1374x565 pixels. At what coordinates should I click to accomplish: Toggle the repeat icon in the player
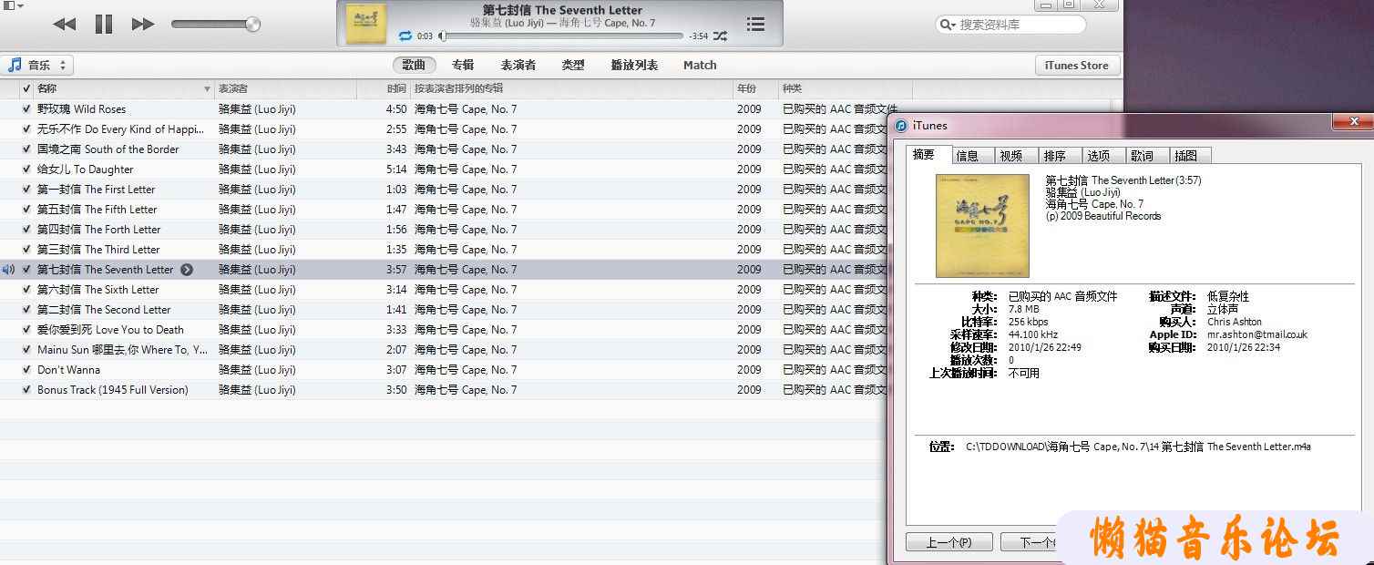tap(405, 36)
